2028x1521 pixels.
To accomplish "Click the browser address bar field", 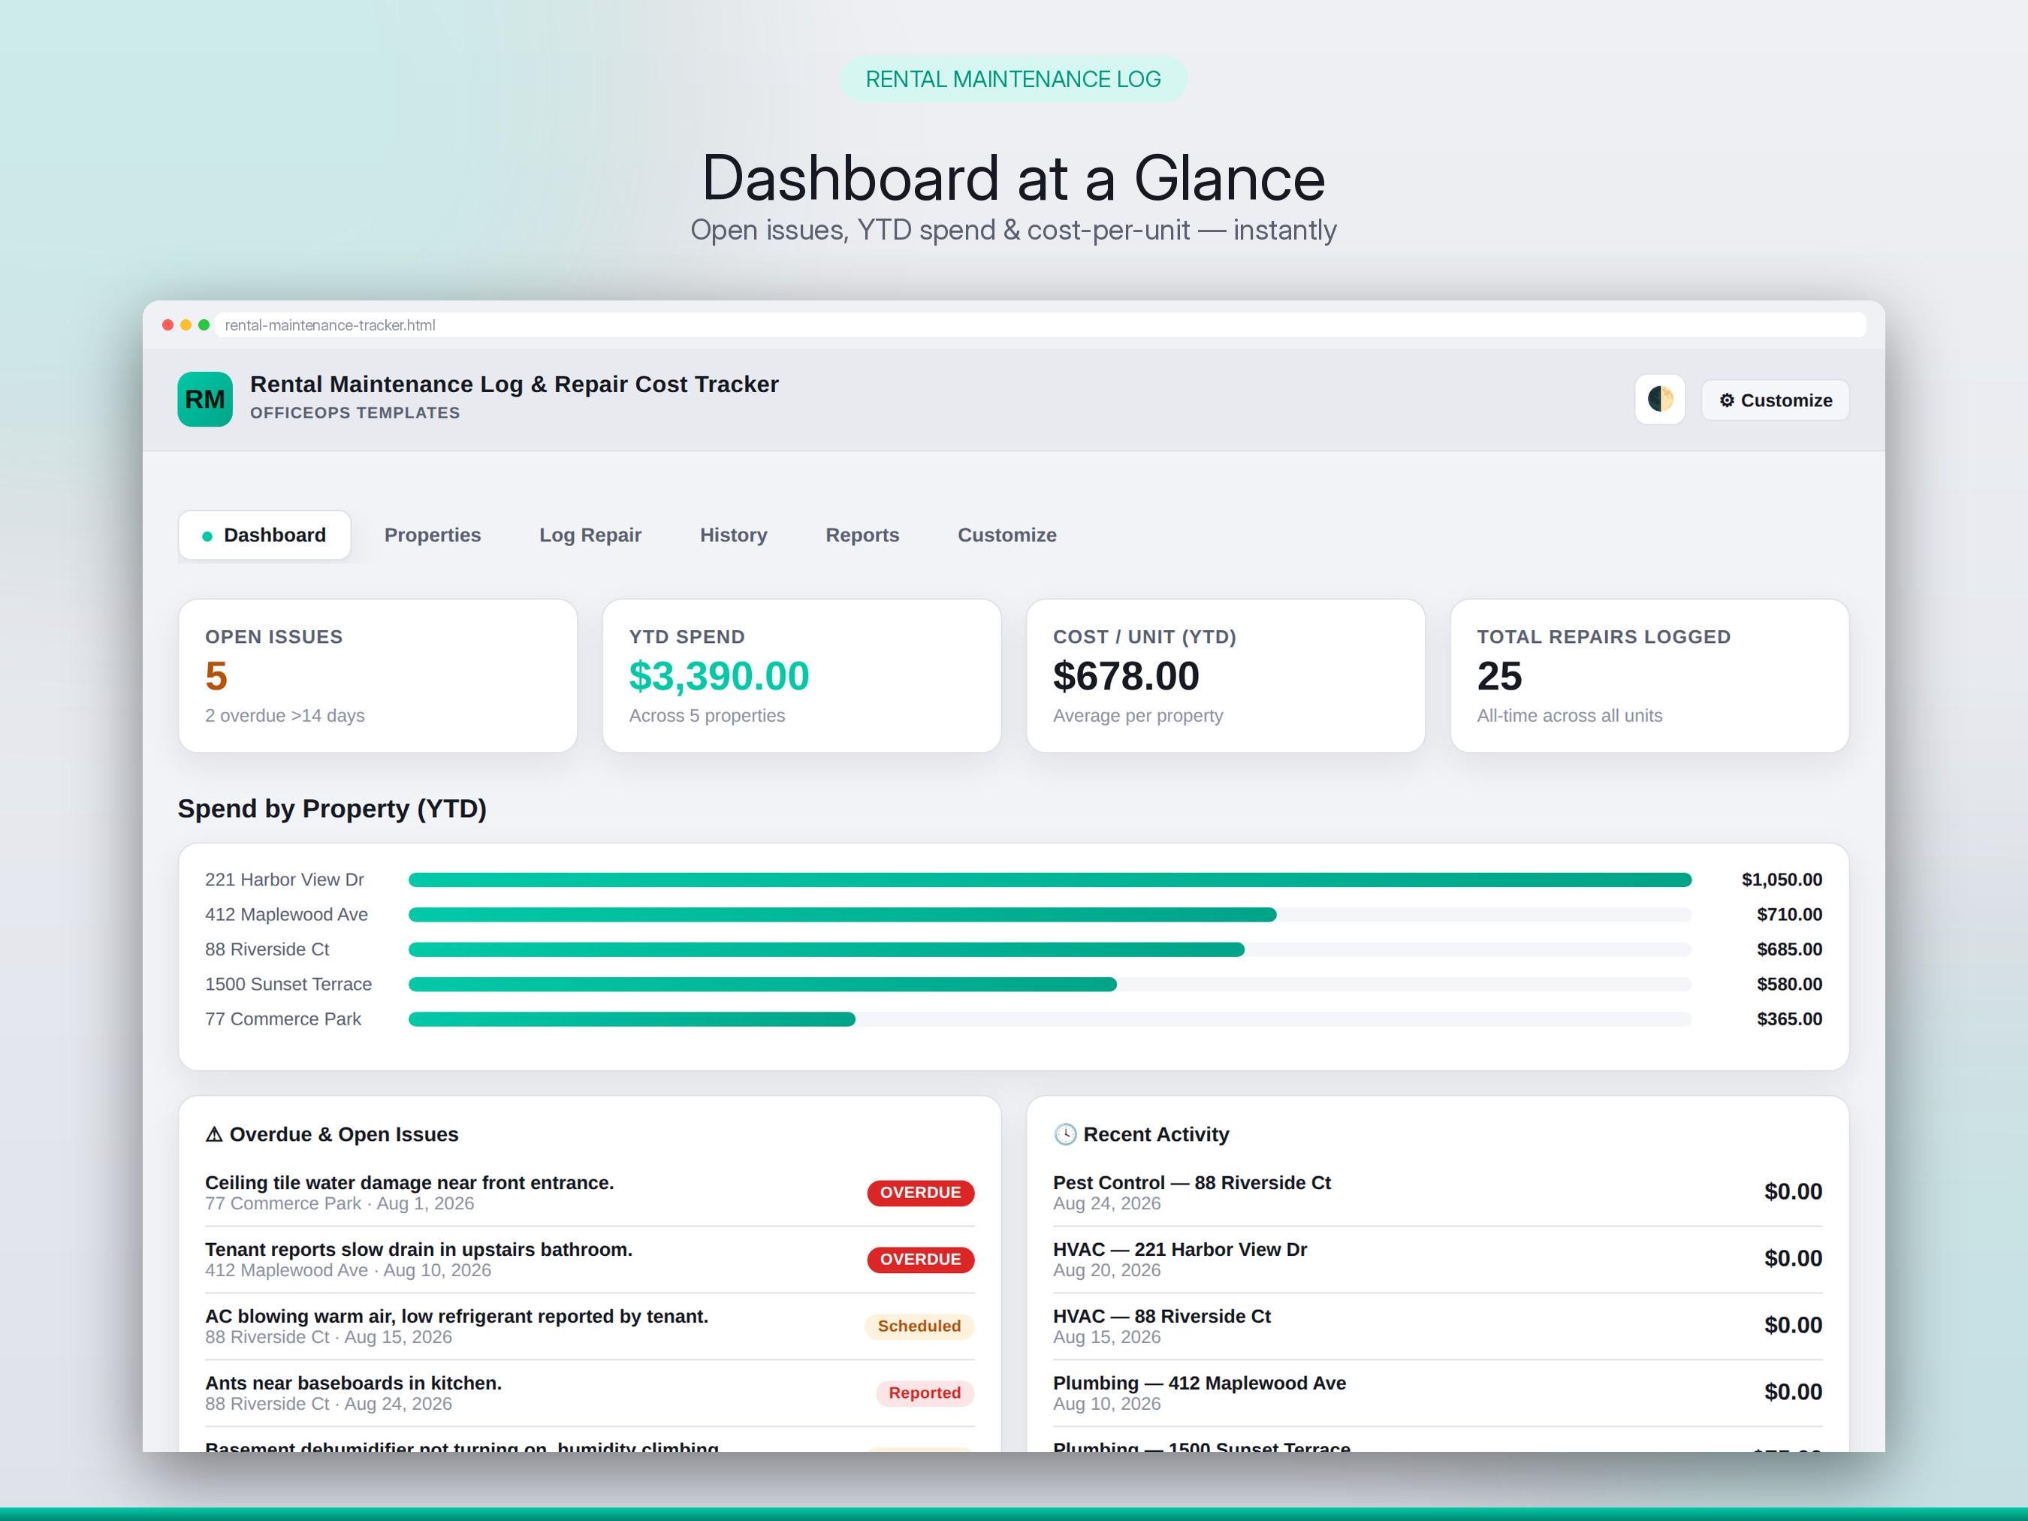I will 1040,324.
